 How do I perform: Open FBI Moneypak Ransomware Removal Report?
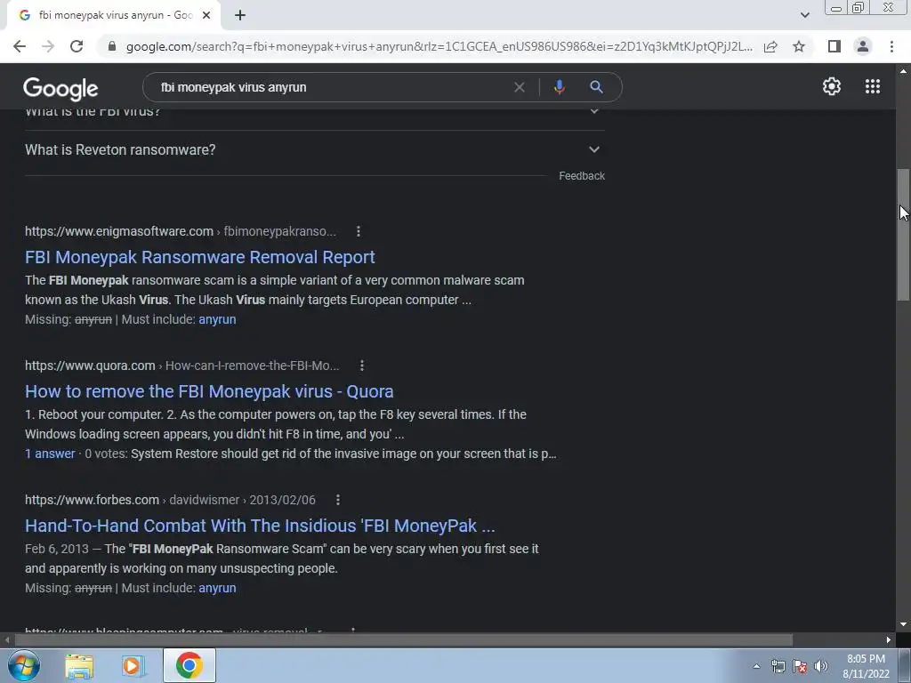pyautogui.click(x=200, y=257)
